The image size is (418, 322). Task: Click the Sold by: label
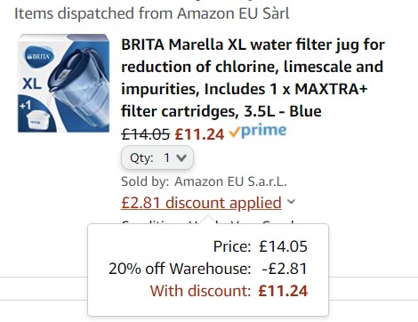coord(145,181)
